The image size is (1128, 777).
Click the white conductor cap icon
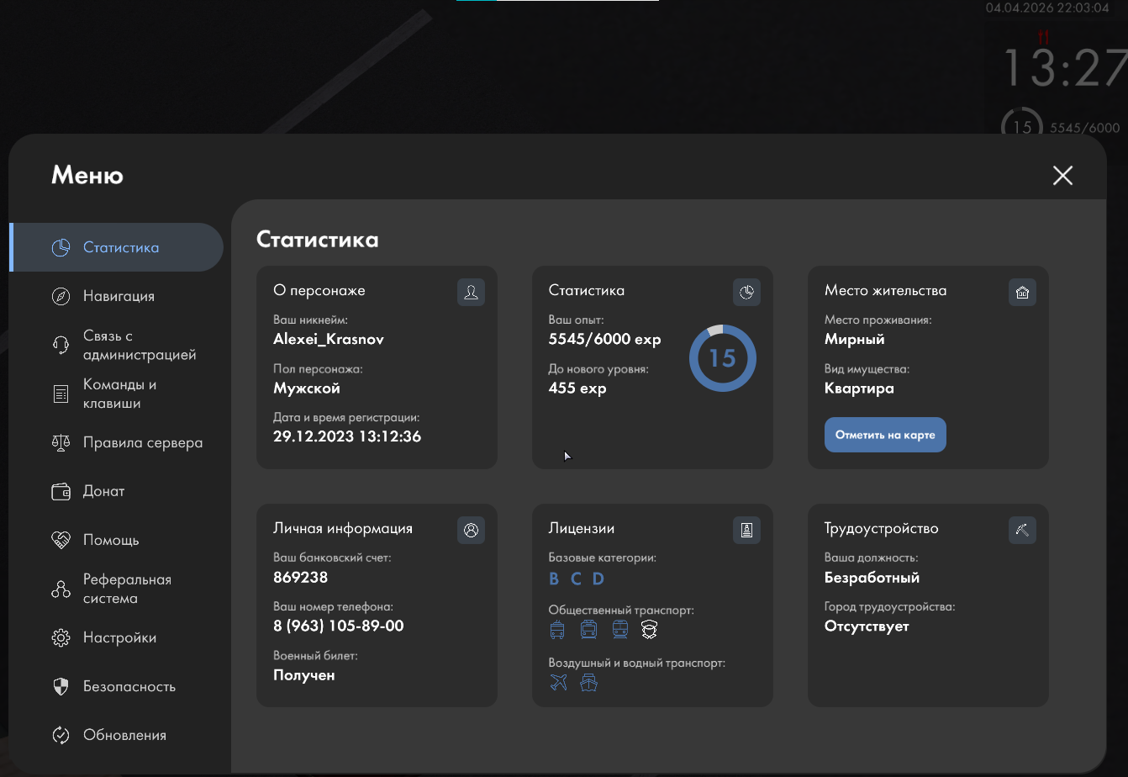click(x=649, y=629)
